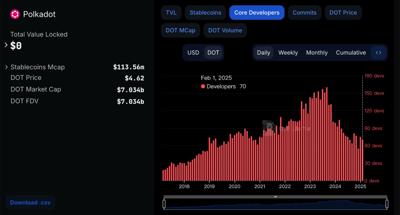Select the Daily interval tab
The width and height of the screenshot is (400, 215).
264,53
